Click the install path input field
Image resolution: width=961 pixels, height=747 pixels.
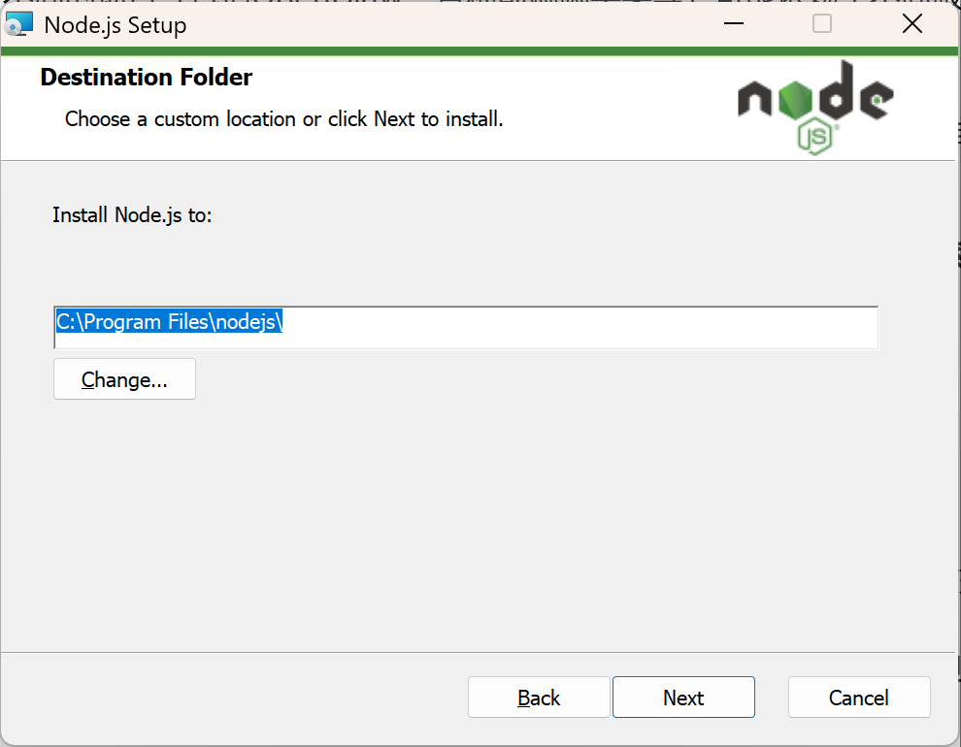click(466, 328)
